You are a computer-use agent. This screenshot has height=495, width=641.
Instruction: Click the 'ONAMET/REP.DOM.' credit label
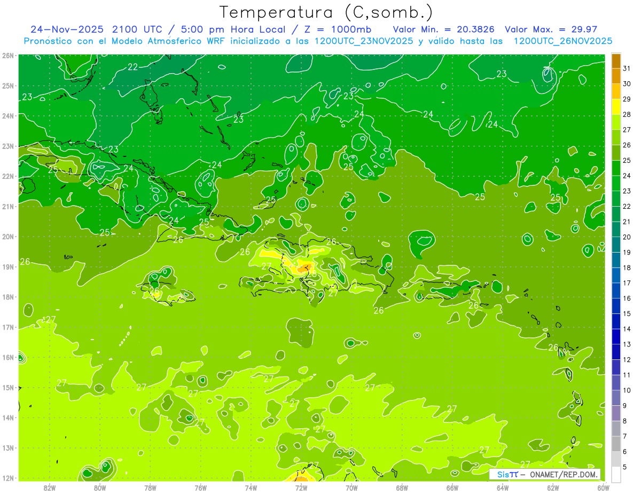click(x=565, y=474)
